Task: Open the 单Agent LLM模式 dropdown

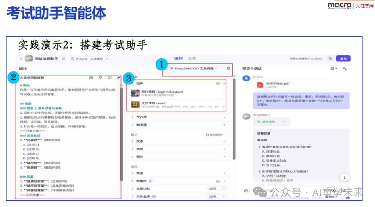Action: [x=90, y=59]
